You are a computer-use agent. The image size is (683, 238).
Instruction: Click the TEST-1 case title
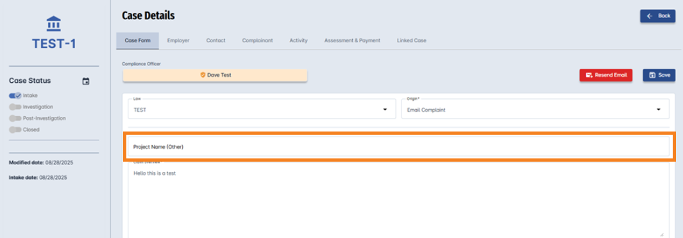[x=54, y=44]
